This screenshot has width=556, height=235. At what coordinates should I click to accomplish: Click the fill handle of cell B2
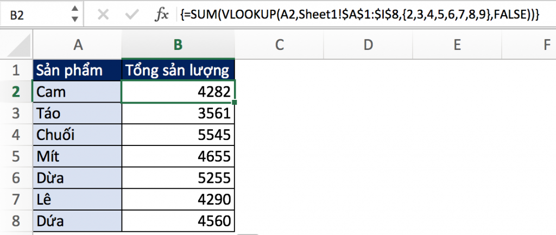(235, 102)
